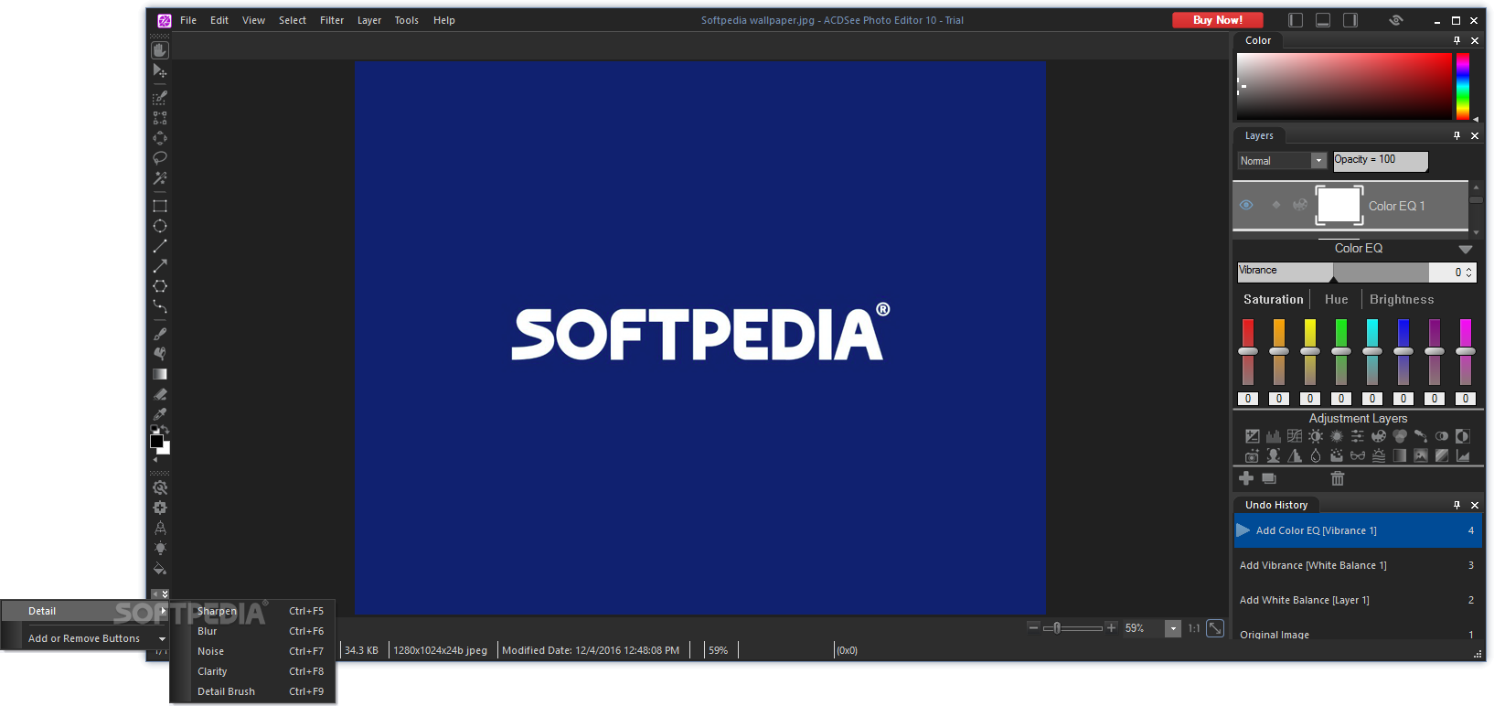Click the plus icon to add layer

pos(1246,478)
